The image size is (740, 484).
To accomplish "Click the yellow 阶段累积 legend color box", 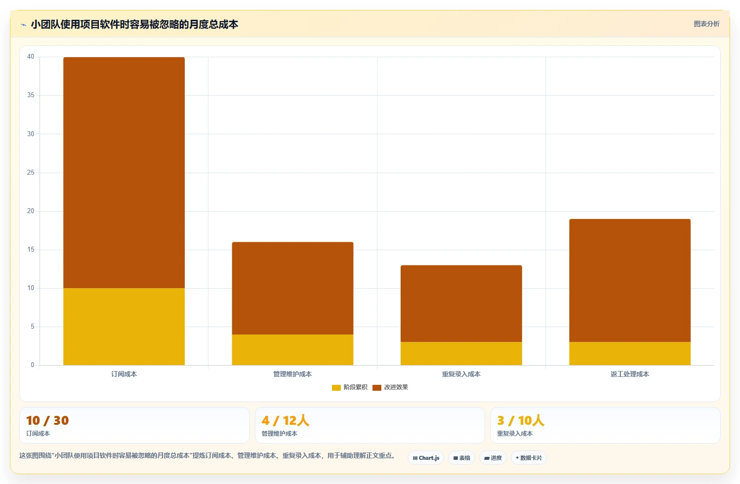I will tap(336, 388).
